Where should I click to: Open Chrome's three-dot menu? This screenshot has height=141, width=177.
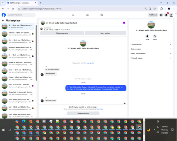(x=174, y=8)
